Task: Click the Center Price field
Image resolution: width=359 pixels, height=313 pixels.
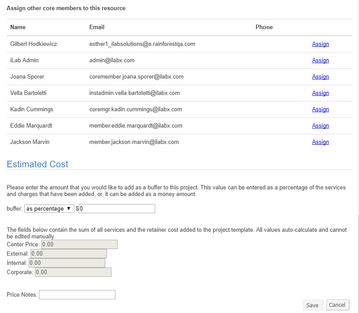Action: coord(79,245)
